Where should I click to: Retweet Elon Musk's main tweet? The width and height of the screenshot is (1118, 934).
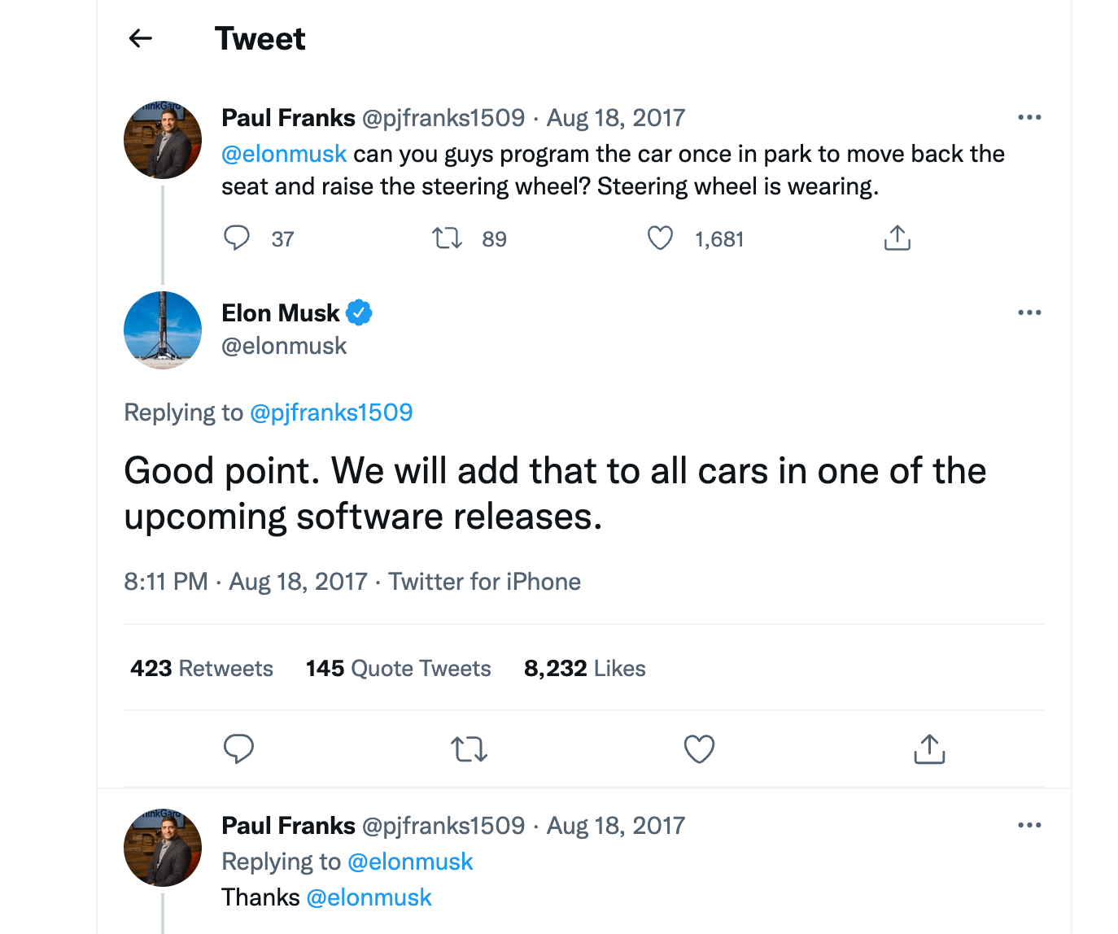click(469, 749)
